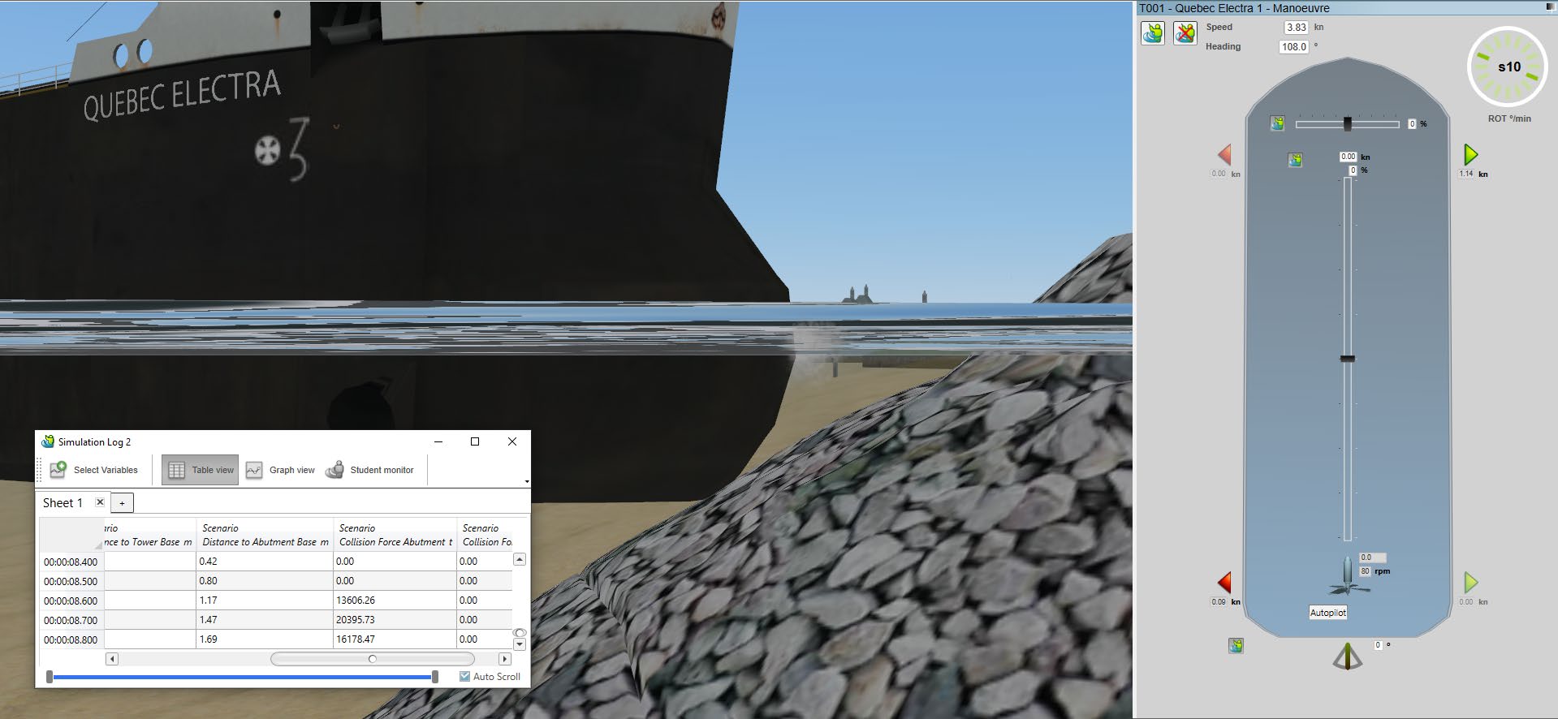The image size is (1558, 719).
Task: Open Select Variables in Simulation Log
Action: pyautogui.click(x=94, y=470)
